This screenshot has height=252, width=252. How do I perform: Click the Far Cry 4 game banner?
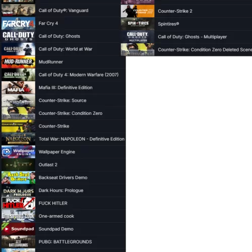[x=18, y=23]
